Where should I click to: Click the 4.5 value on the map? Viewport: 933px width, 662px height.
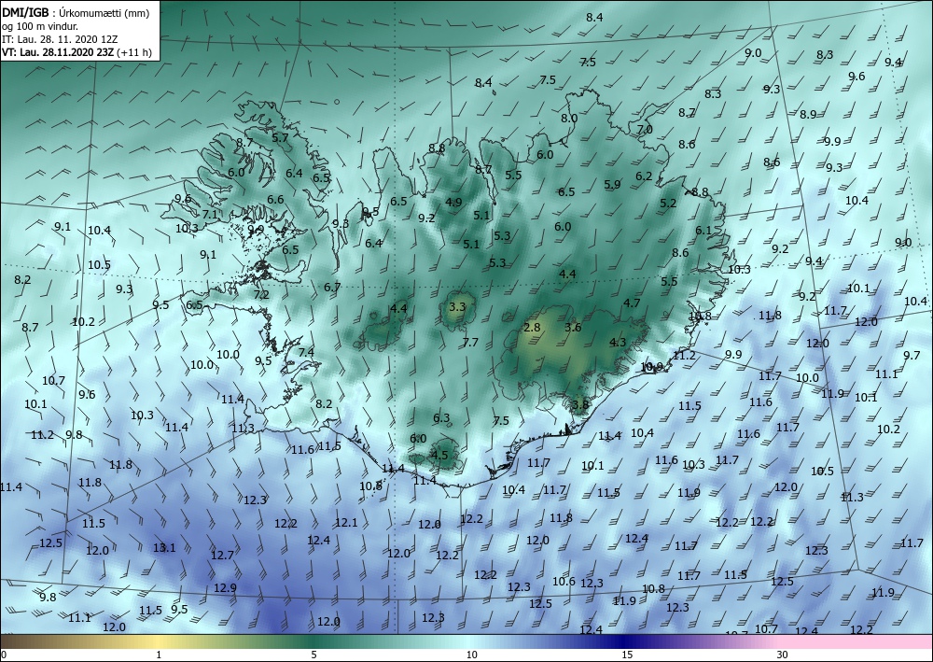click(x=439, y=456)
